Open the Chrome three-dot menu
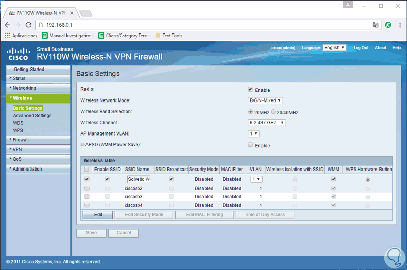This screenshot has width=407, height=270. pos(400,25)
